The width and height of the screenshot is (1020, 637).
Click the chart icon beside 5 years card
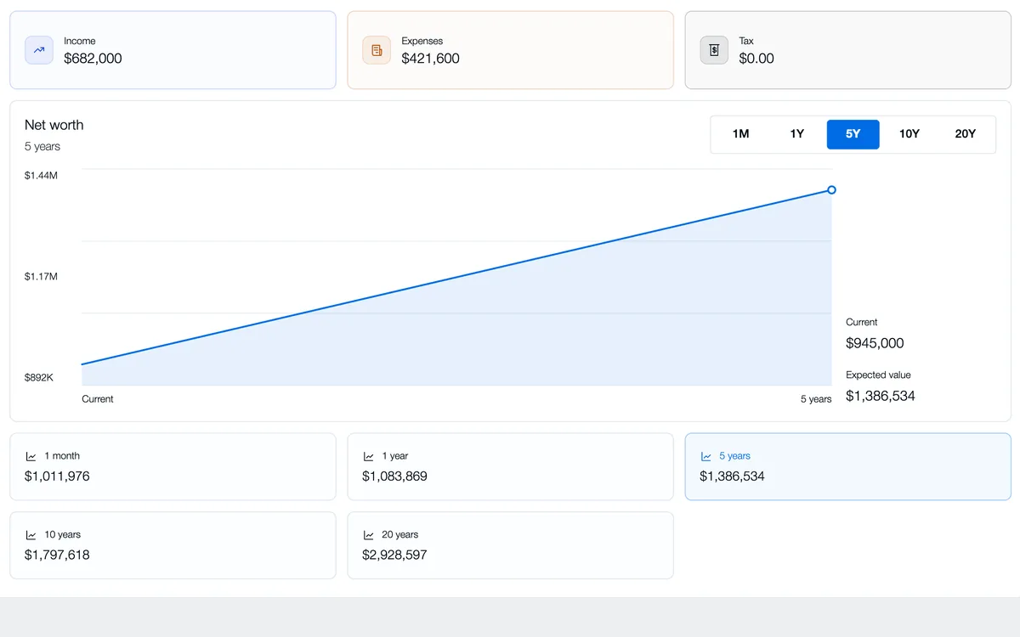(706, 456)
